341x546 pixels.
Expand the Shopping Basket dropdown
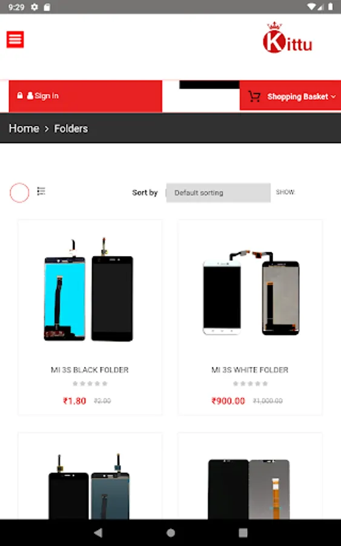click(302, 96)
